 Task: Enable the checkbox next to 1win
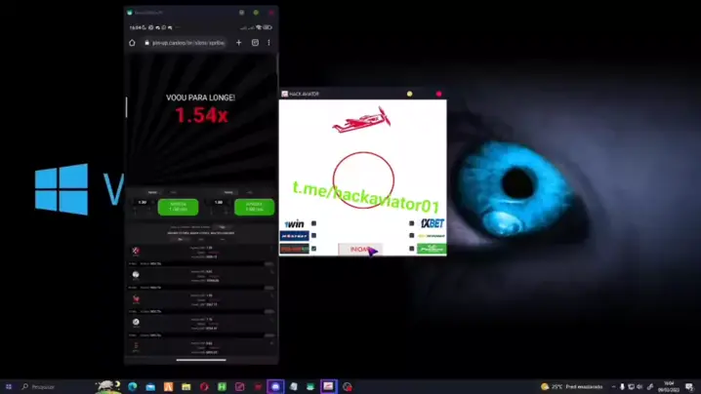[313, 223]
